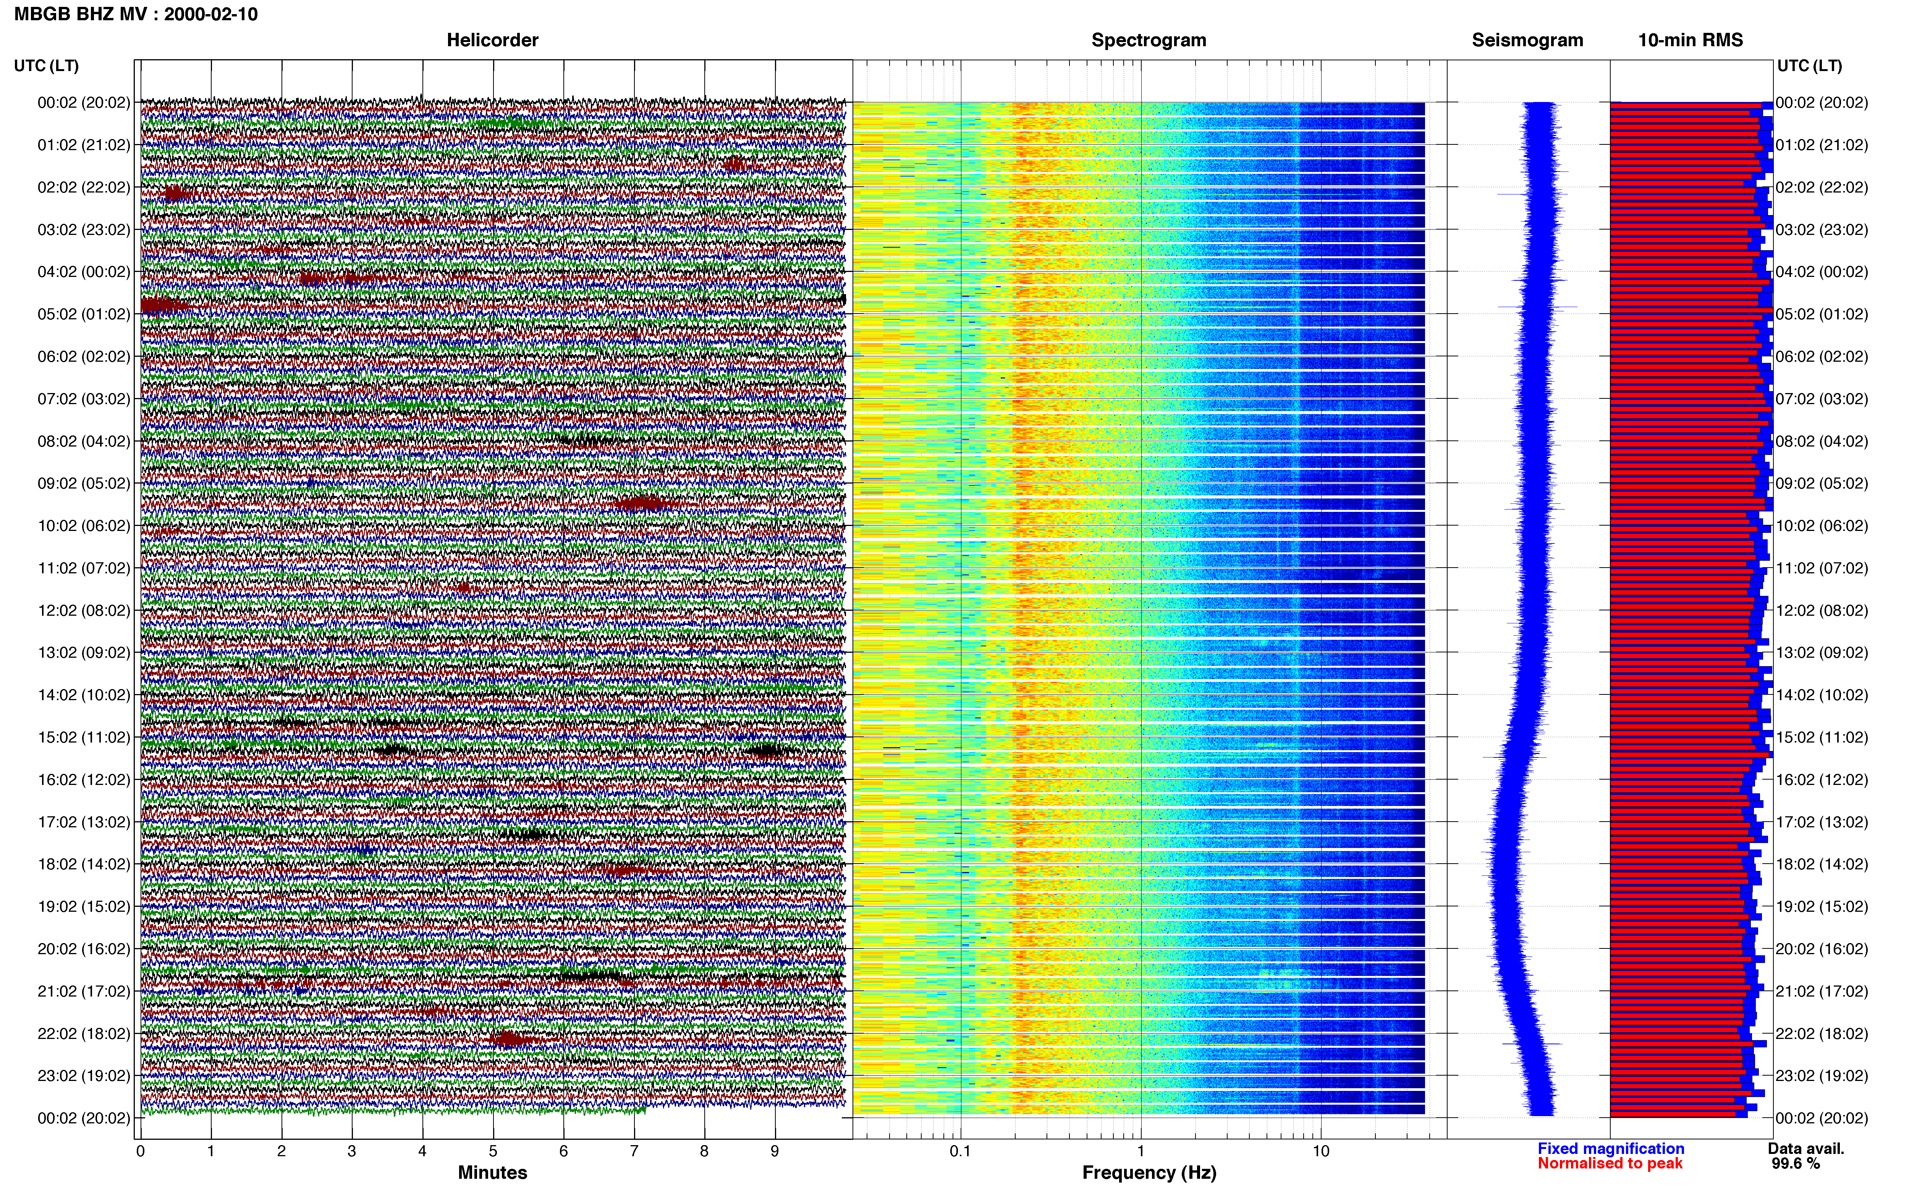
Task: Click right time label '18:02 (14:02)'
Action: point(1822,864)
